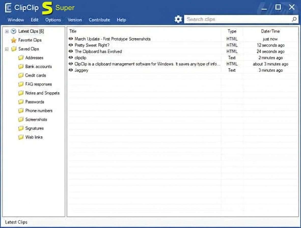
Task: Open the Signatures folder label
Action: 34,128
